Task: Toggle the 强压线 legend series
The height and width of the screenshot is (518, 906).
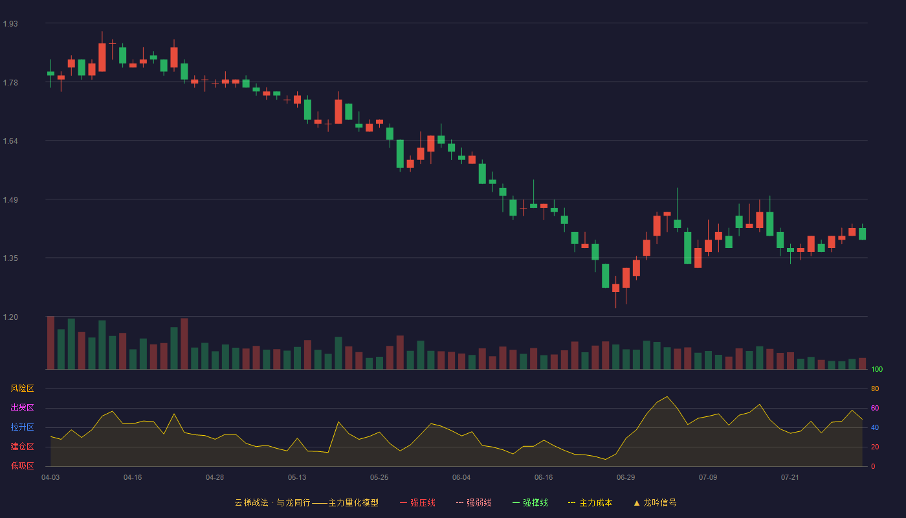Action: coord(417,502)
